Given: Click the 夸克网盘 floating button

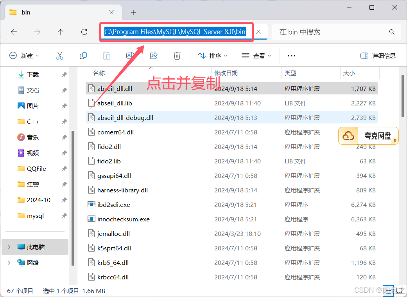Looking at the screenshot, I should [x=368, y=136].
